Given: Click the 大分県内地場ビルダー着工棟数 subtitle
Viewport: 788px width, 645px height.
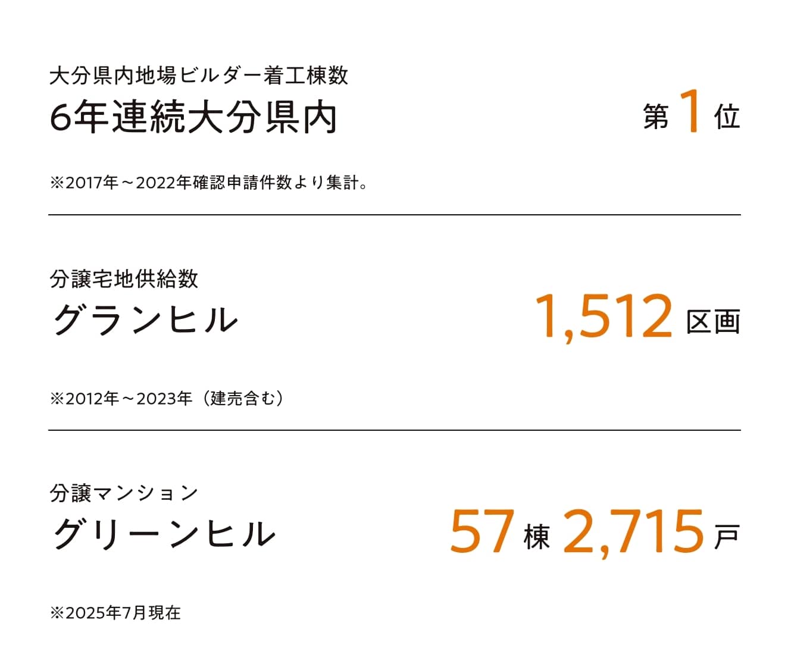Looking at the screenshot, I should tap(199, 76).
